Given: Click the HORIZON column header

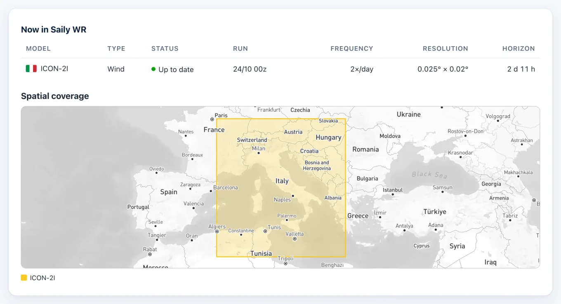Looking at the screenshot, I should (x=519, y=49).
